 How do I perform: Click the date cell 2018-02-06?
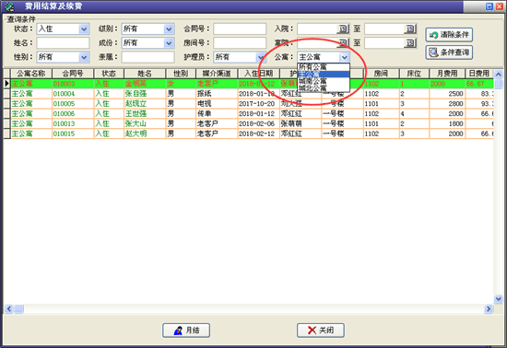[259, 123]
